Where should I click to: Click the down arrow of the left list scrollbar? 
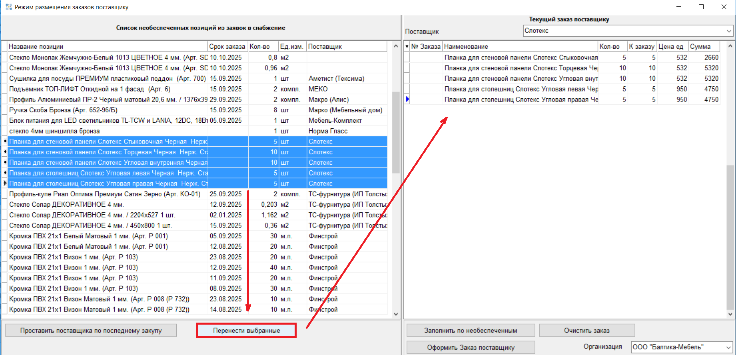pyautogui.click(x=396, y=314)
